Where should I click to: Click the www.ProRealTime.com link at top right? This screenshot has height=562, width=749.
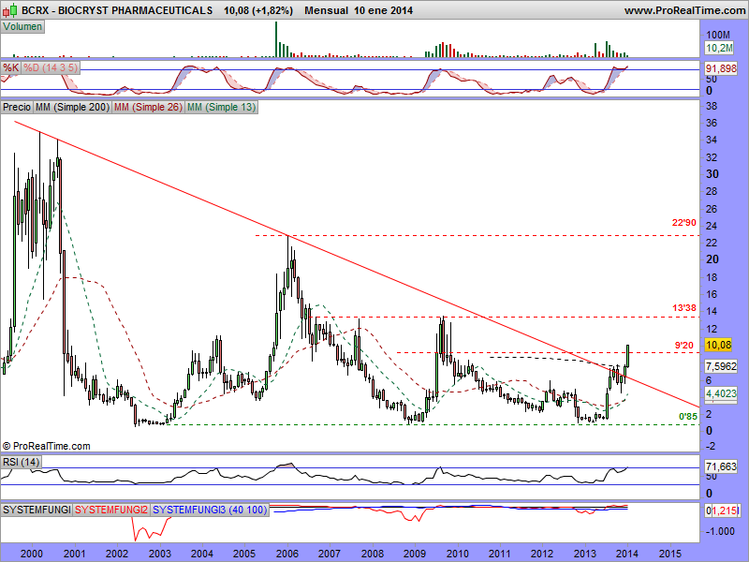684,10
